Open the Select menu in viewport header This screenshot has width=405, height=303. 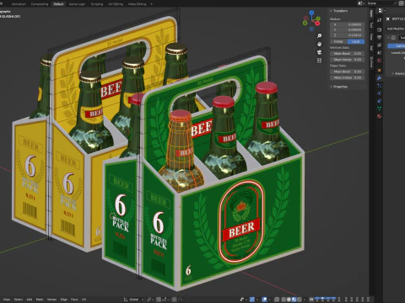click(x=19, y=300)
